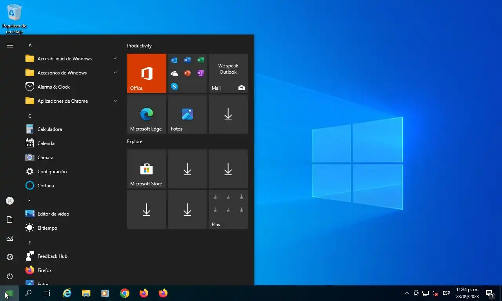Viewport: 502px width, 301px height.
Task: Click the Start button on taskbar
Action: (9, 293)
